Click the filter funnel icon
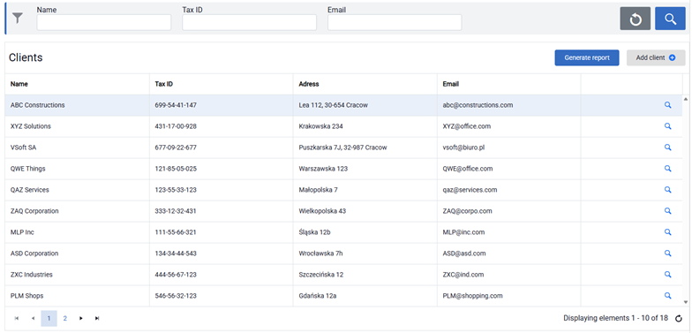692x333 pixels. [x=18, y=18]
